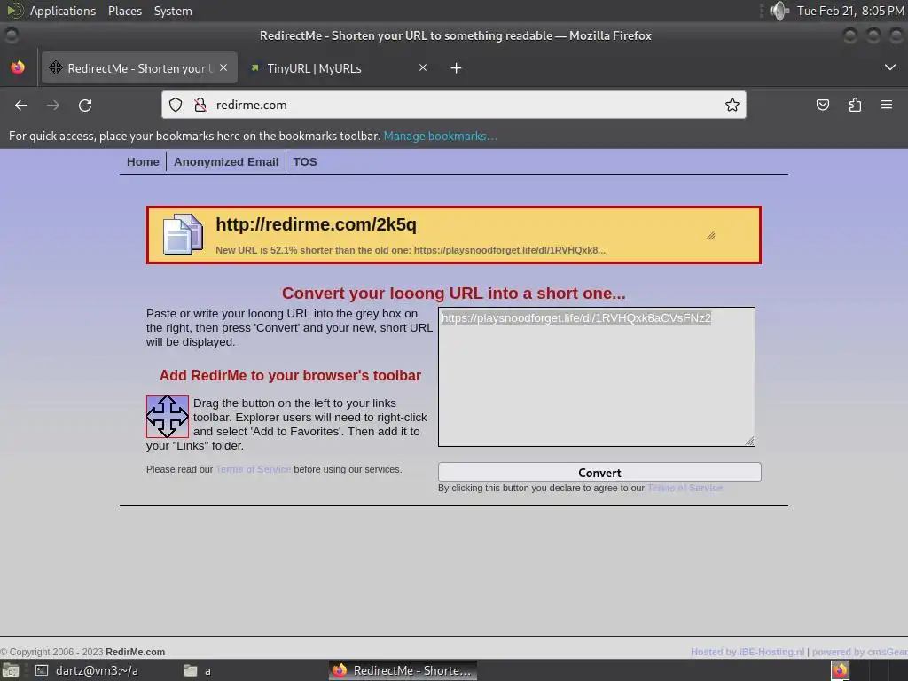Reload the current page

pos(85,105)
